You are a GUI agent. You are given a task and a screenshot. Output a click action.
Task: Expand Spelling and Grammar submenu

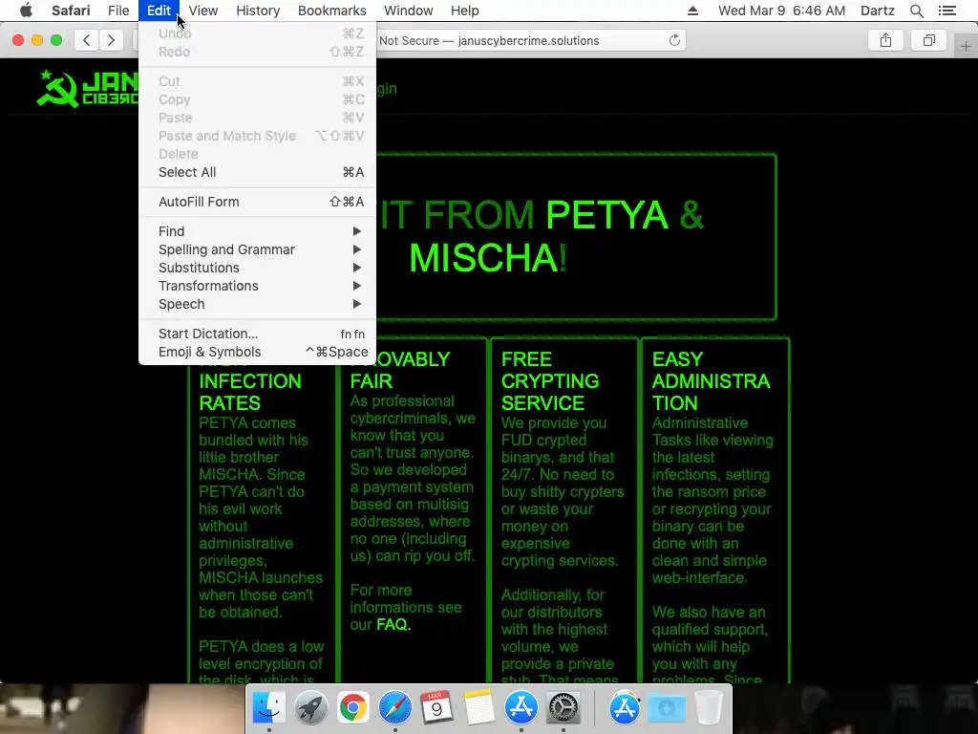[258, 249]
